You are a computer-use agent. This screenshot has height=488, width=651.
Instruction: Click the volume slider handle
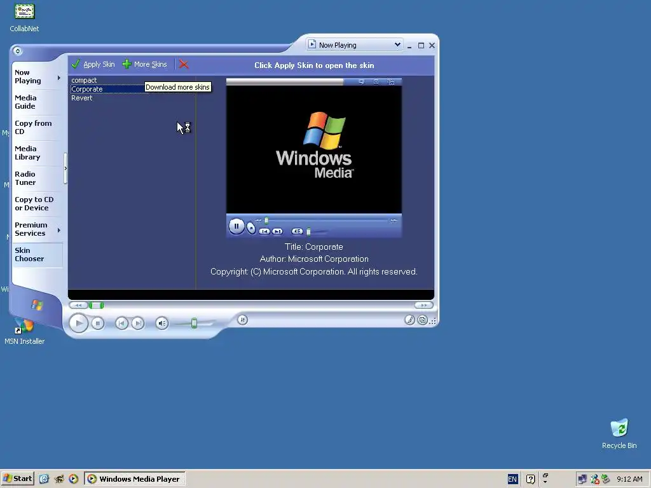coord(194,323)
